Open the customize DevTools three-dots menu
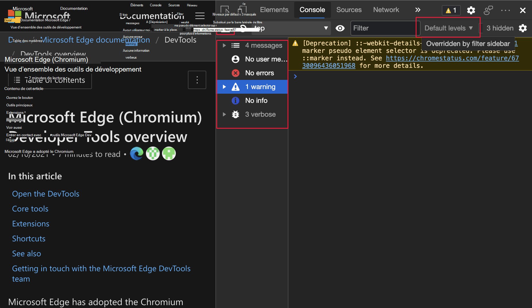 (506, 10)
